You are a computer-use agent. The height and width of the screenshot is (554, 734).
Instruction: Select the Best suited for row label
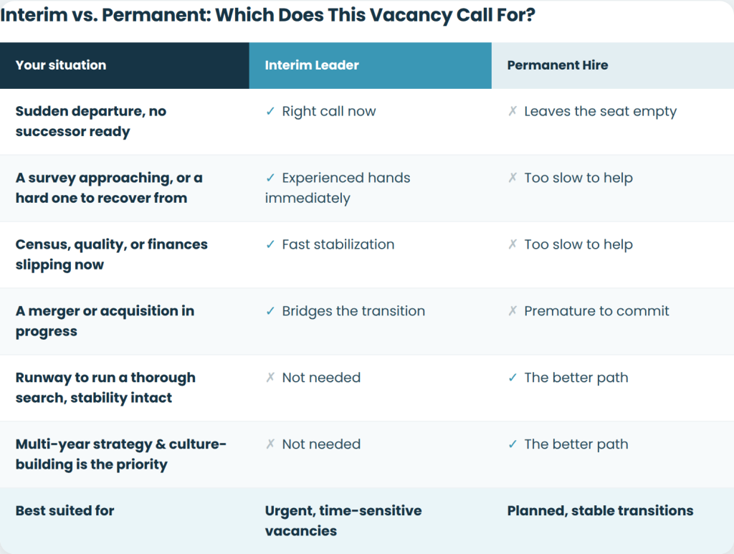65,510
